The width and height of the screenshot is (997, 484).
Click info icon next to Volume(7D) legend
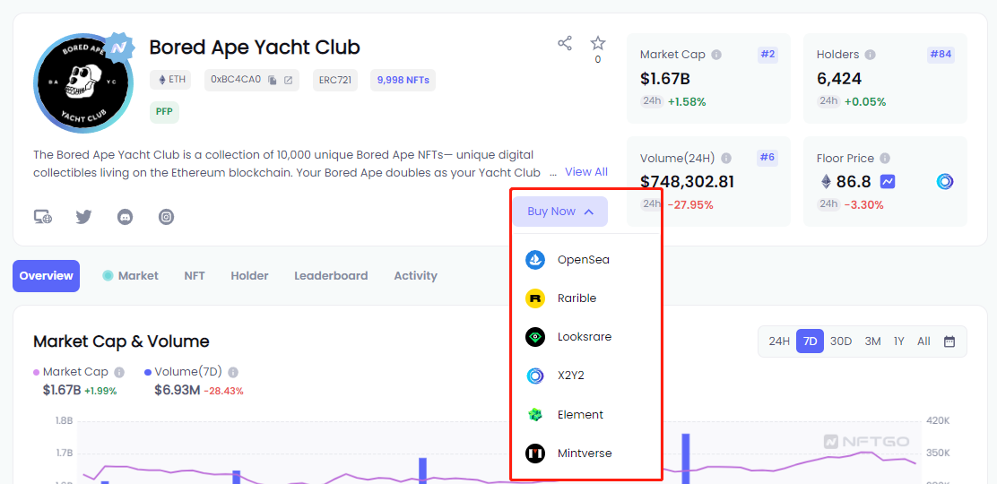tap(233, 372)
